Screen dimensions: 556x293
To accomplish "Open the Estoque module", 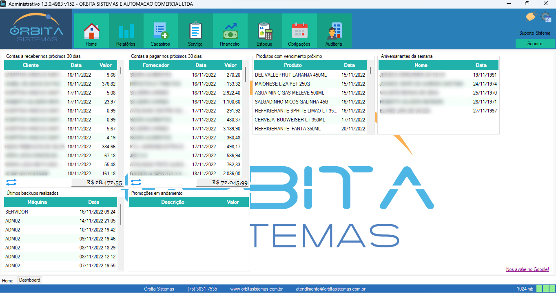I will [x=264, y=31].
